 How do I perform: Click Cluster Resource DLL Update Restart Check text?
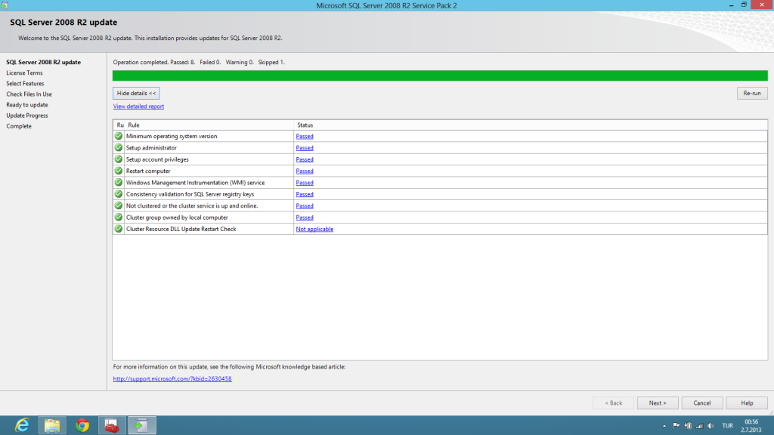pos(181,229)
